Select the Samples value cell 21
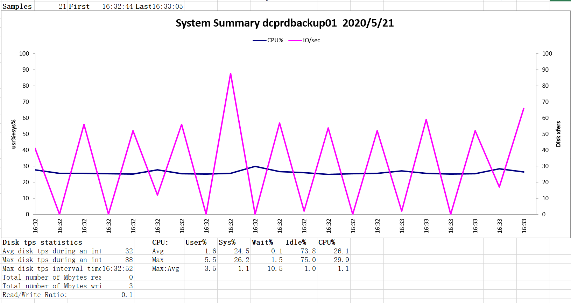This screenshot has height=303, width=571. pos(51,6)
